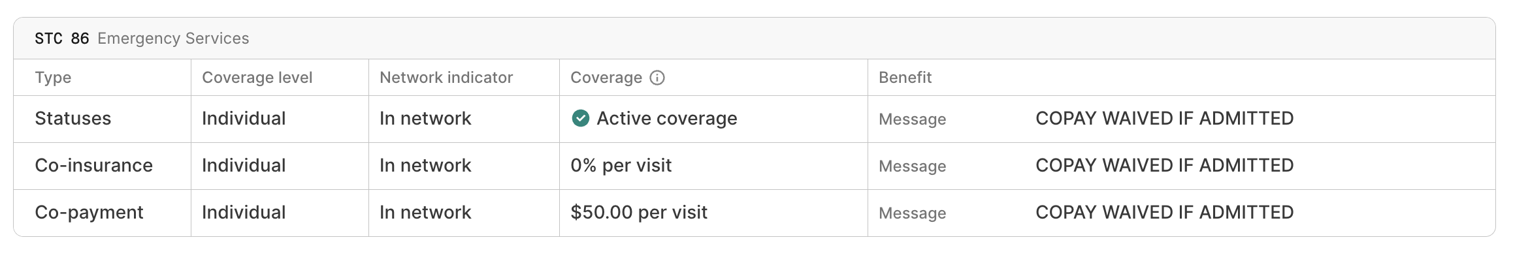
Task: Click COPAY WAIVED IF ADMITTED in Co-payment row
Action: point(1165,212)
